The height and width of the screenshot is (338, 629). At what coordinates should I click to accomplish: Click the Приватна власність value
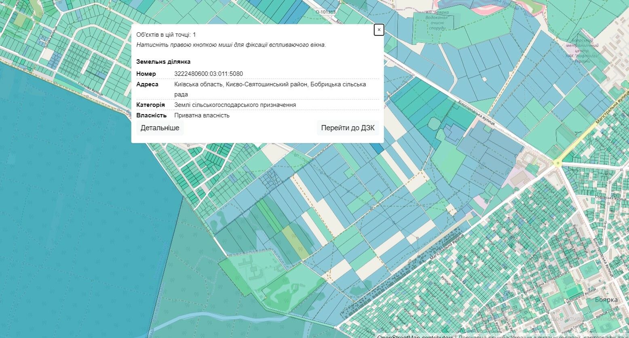(x=202, y=115)
